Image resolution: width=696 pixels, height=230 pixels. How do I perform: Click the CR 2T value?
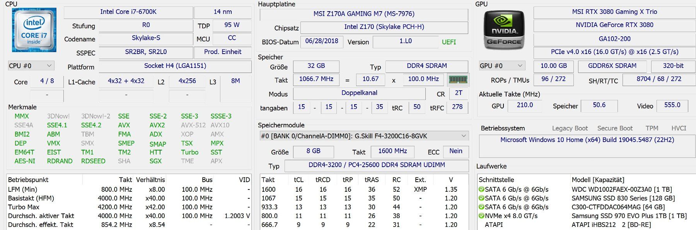pos(459,93)
